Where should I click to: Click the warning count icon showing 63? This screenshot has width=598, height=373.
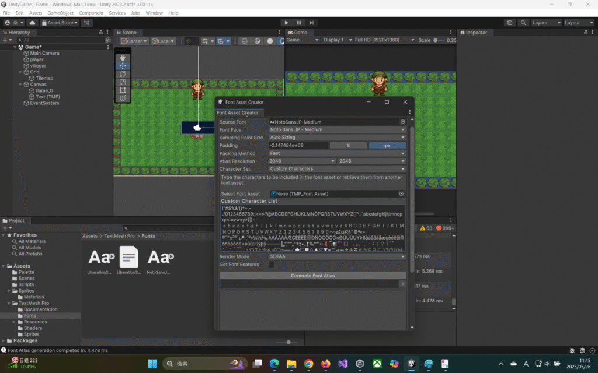(x=426, y=228)
